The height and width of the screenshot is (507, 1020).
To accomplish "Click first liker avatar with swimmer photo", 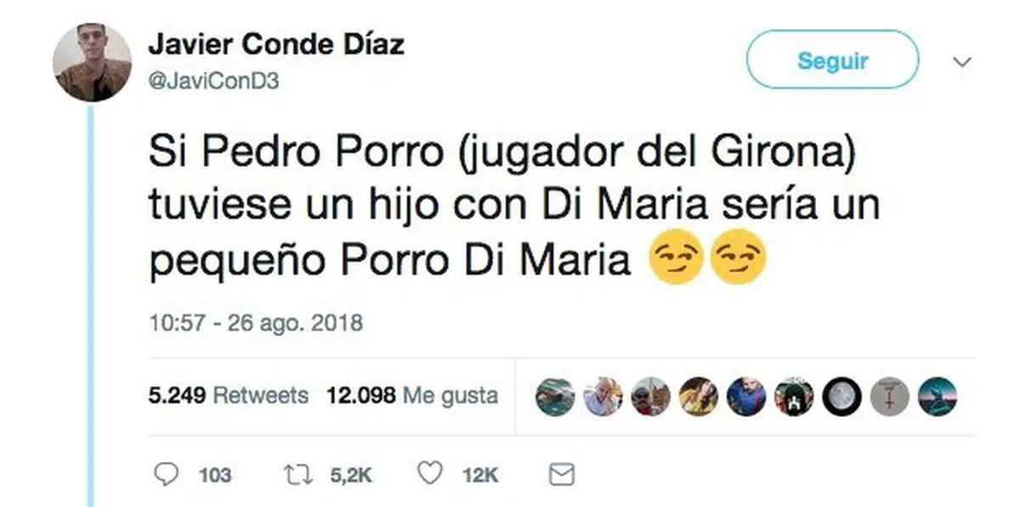I will pyautogui.click(x=555, y=396).
